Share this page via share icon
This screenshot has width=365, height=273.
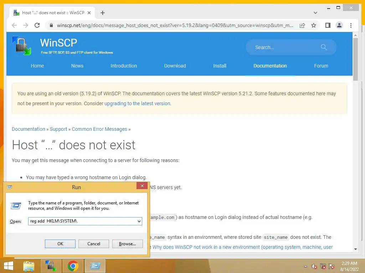[x=302, y=25]
